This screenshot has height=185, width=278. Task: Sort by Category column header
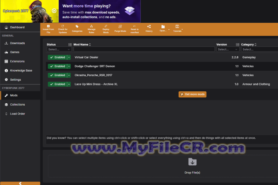coord(249,45)
